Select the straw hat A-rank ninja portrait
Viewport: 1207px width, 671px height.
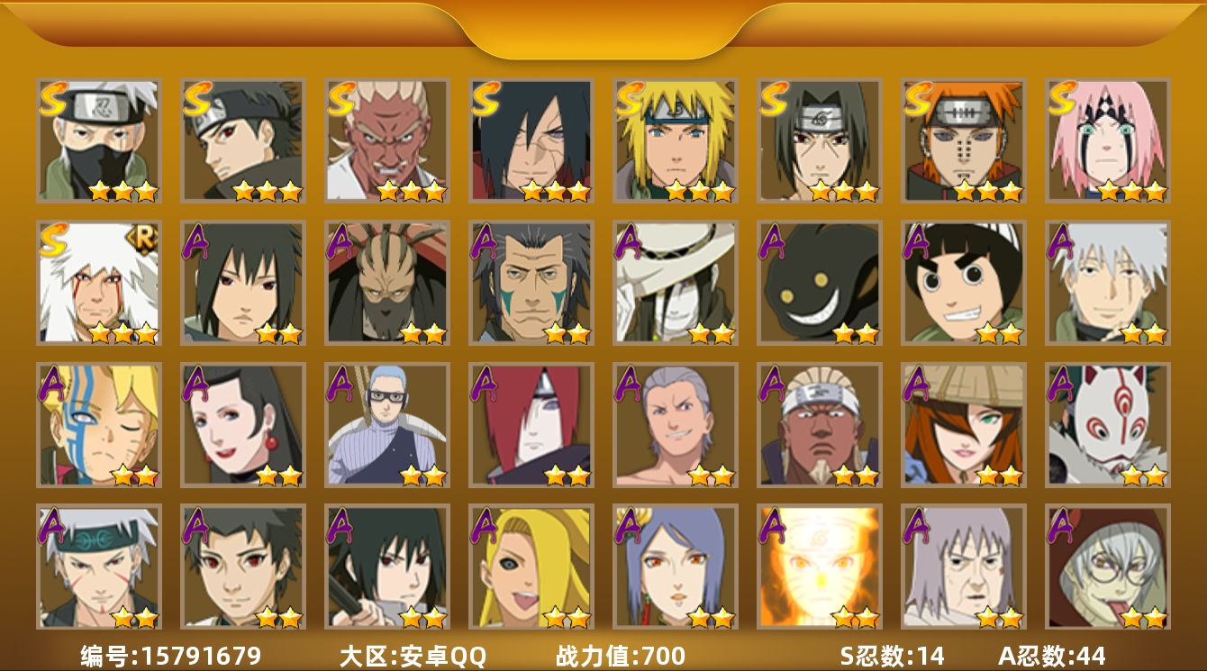[964, 425]
